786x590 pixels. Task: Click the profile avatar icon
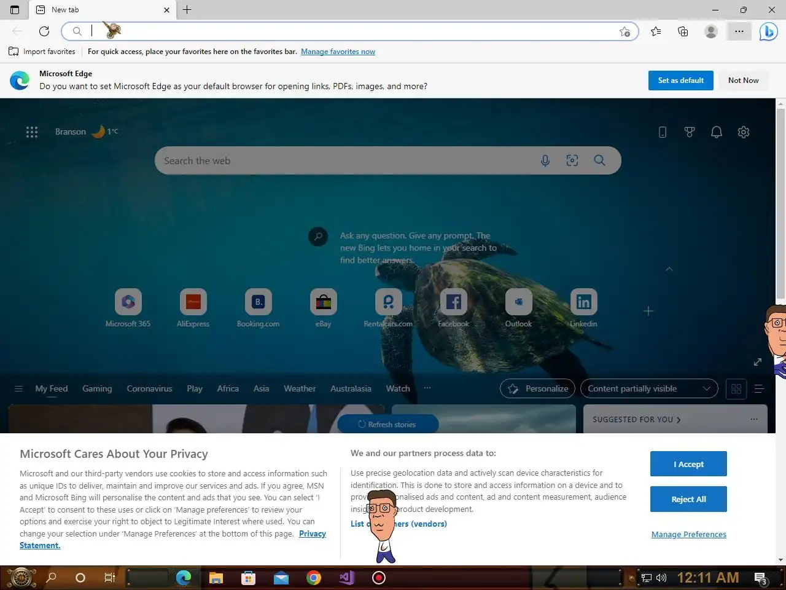click(x=711, y=31)
